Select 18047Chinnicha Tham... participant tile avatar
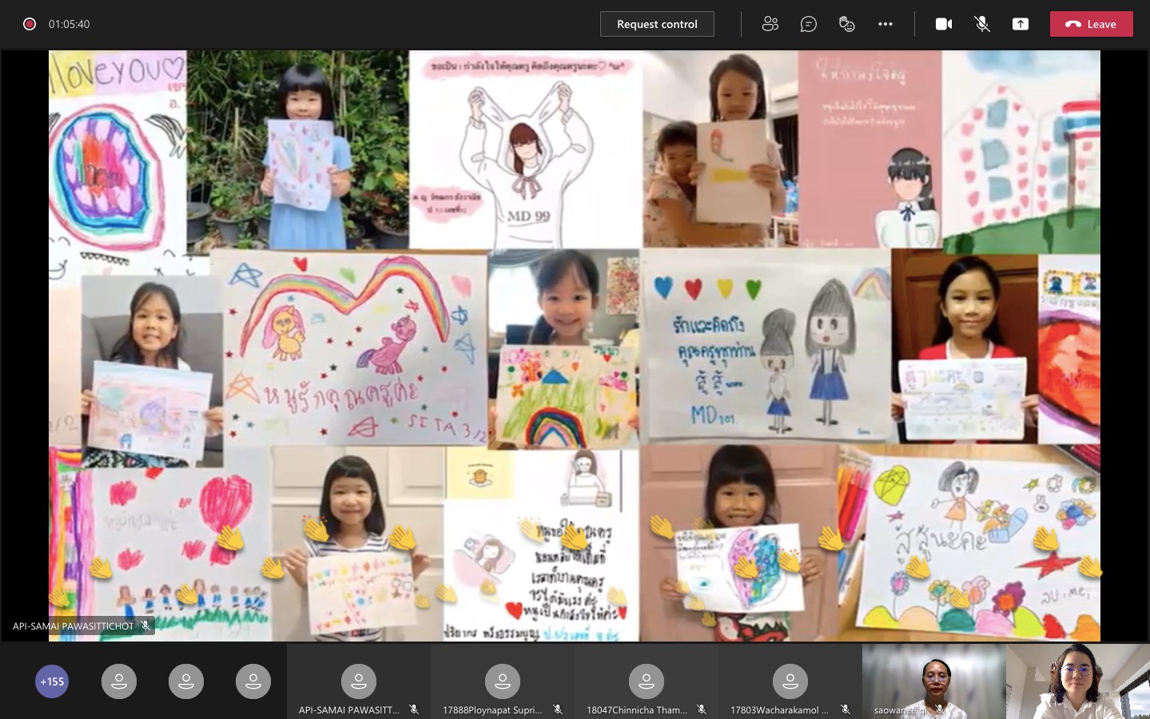 647,681
